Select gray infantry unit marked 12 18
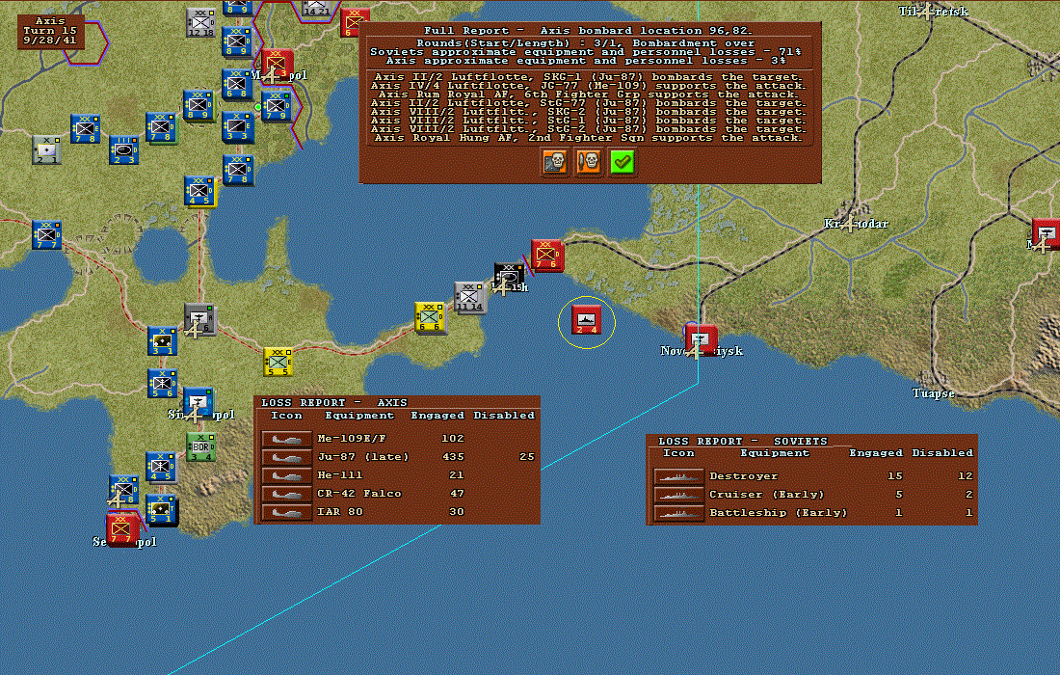 click(200, 23)
